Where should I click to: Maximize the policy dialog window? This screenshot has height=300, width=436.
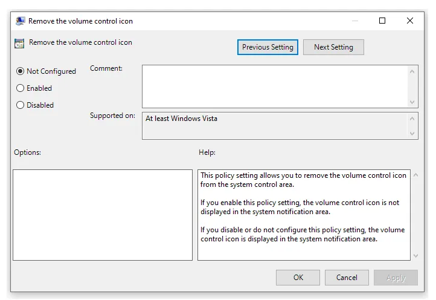382,21
